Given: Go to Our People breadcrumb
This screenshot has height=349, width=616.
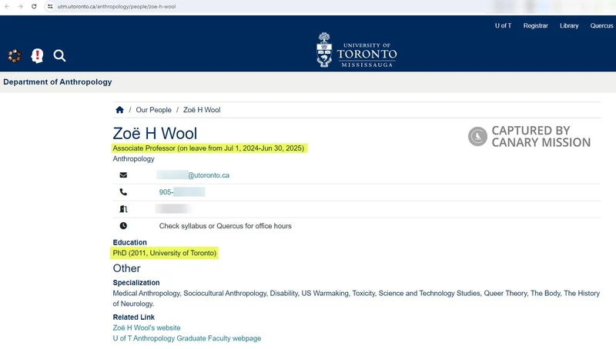Looking at the screenshot, I should [153, 110].
